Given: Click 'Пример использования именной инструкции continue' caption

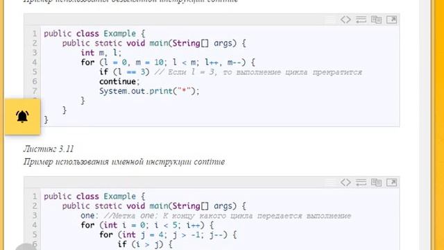Looking at the screenshot, I should (x=124, y=162).
